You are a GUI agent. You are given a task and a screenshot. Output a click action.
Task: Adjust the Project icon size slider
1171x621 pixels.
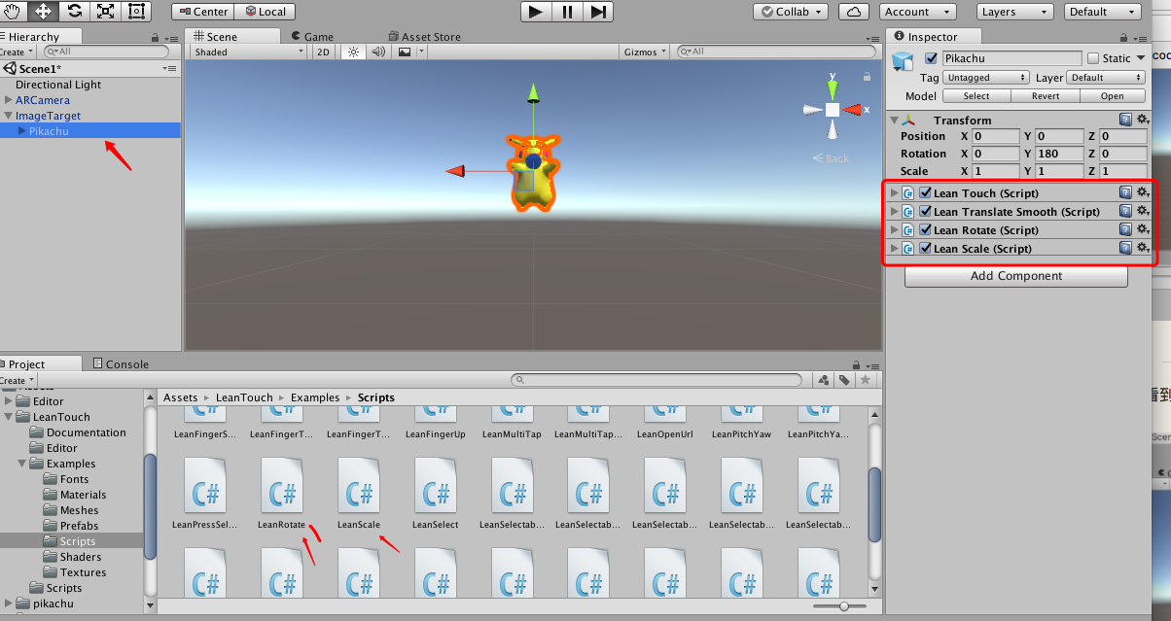[843, 605]
